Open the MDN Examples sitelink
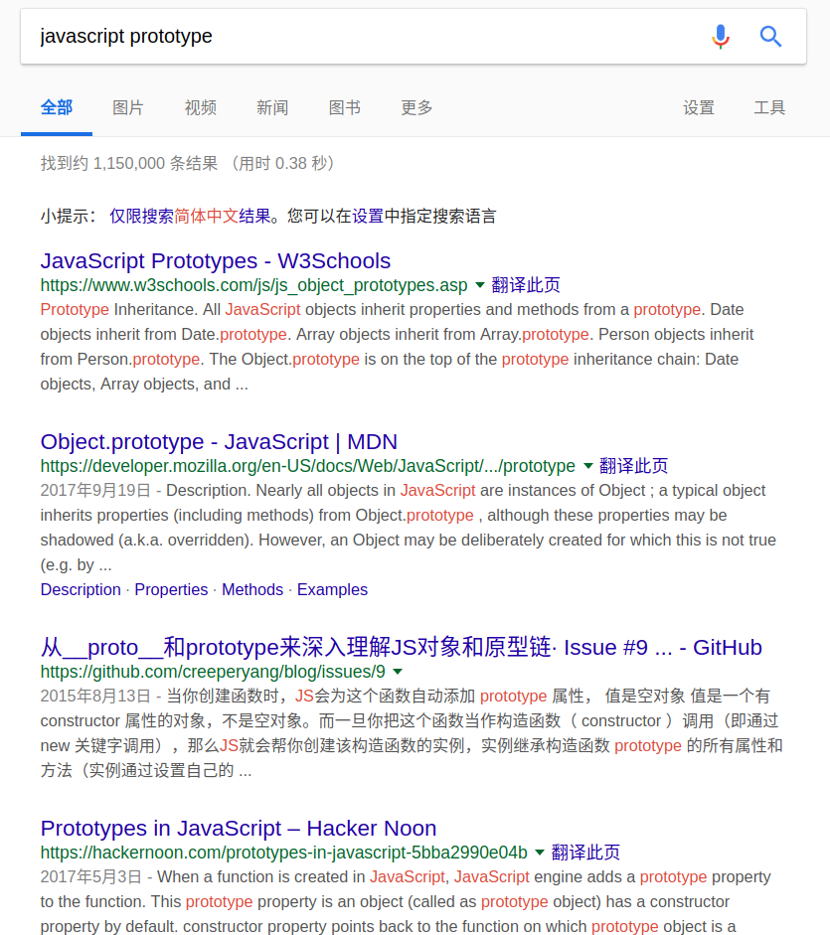 coord(332,590)
